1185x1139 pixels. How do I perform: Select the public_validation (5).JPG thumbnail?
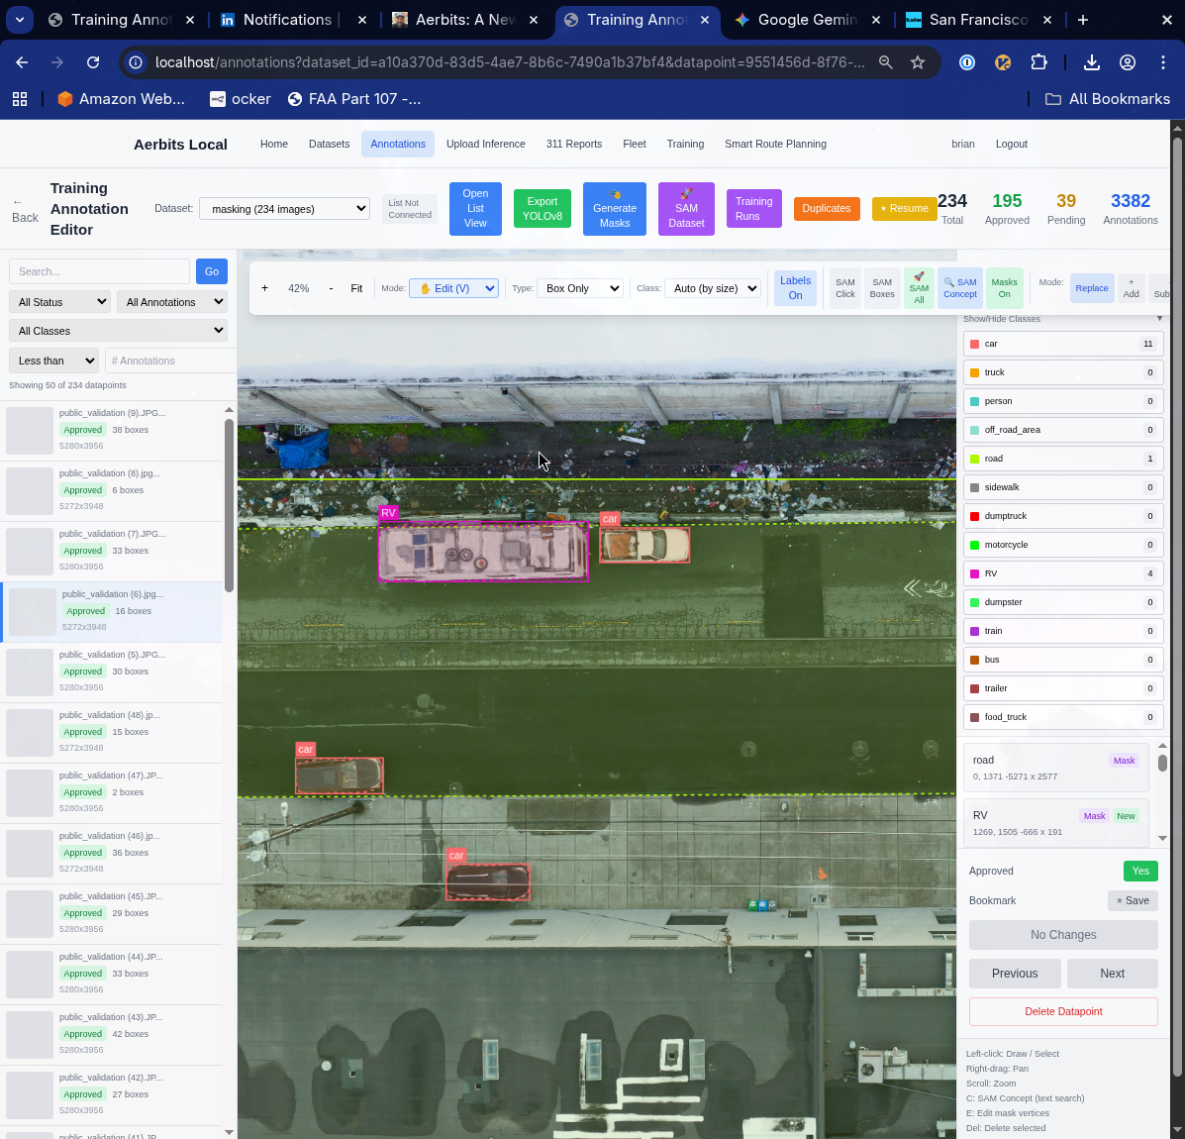(114, 672)
